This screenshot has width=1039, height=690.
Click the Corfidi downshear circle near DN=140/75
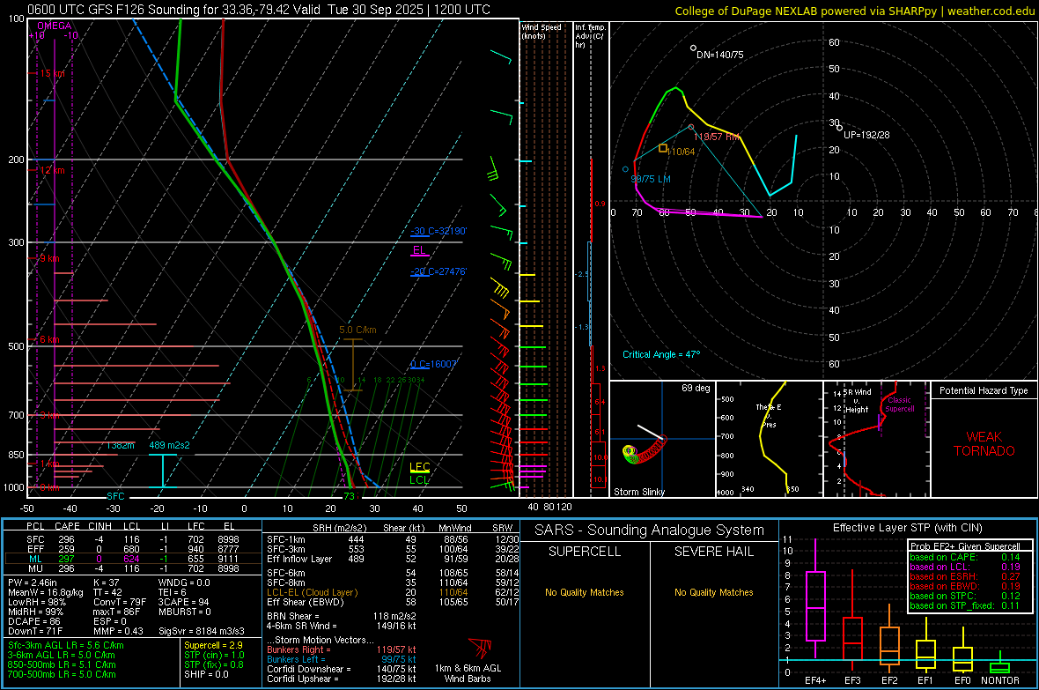coord(693,48)
